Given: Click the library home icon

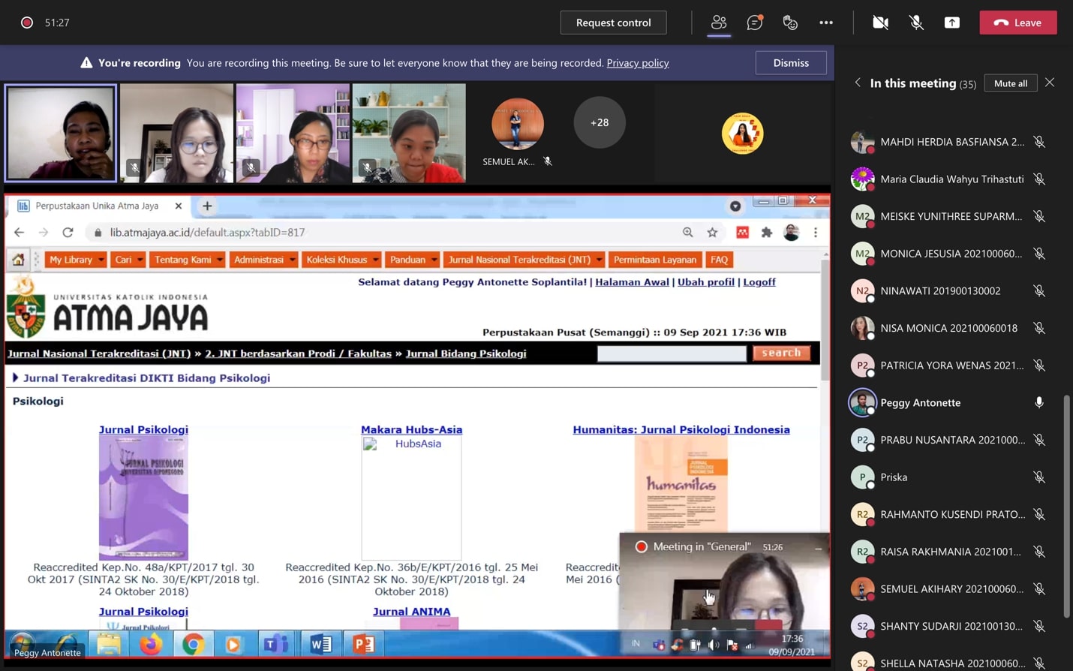Looking at the screenshot, I should tap(18, 260).
